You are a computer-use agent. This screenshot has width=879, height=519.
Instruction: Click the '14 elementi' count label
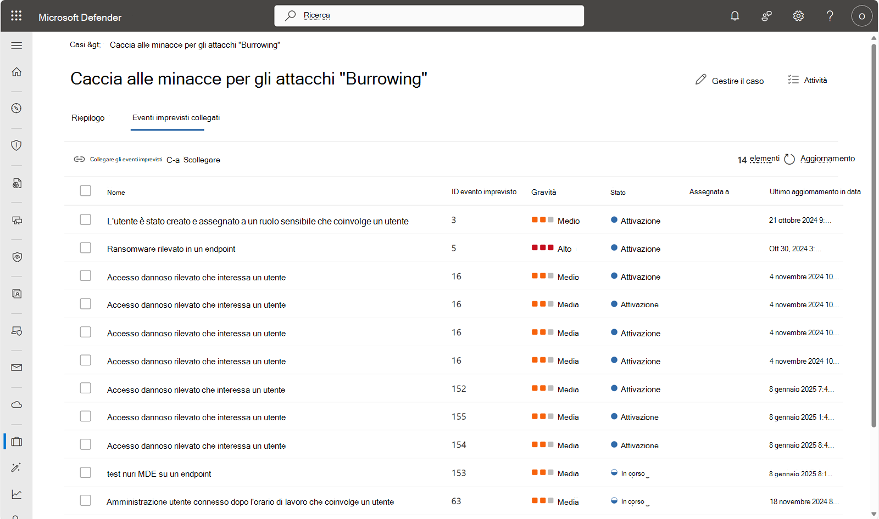click(758, 159)
